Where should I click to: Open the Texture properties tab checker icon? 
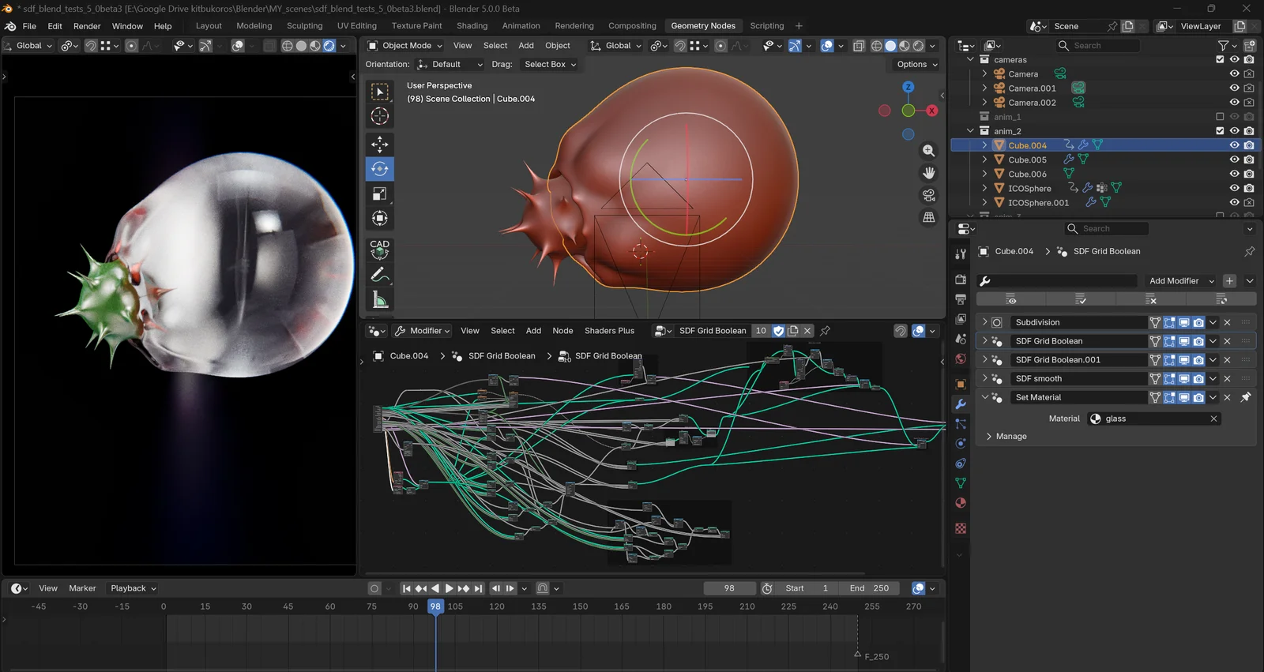(x=961, y=528)
